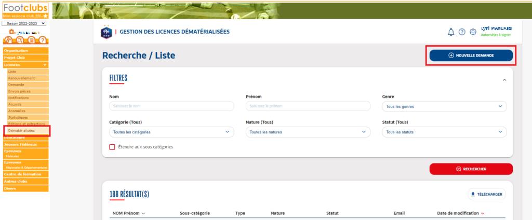Click the Footclubs logo
Viewport: 532px width, 220px height.
click(25, 10)
